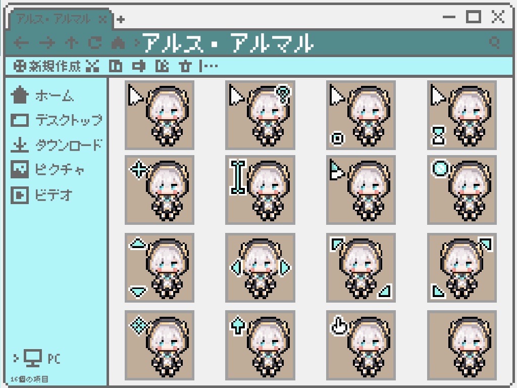Viewport: 517px width, 388px height.
Task: Open the more options ellipsis menu
Action: pos(211,66)
